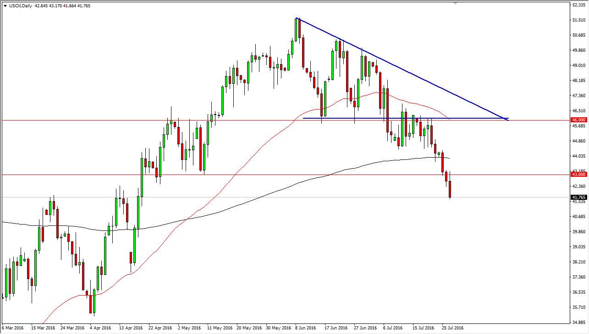Image resolution: width=589 pixels, height=334 pixels.
Task: Click the "15 Mar 2016" date label
Action: (44, 328)
